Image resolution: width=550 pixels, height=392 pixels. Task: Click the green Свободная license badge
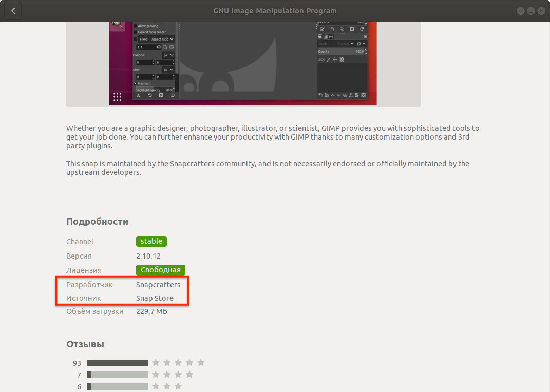click(160, 270)
